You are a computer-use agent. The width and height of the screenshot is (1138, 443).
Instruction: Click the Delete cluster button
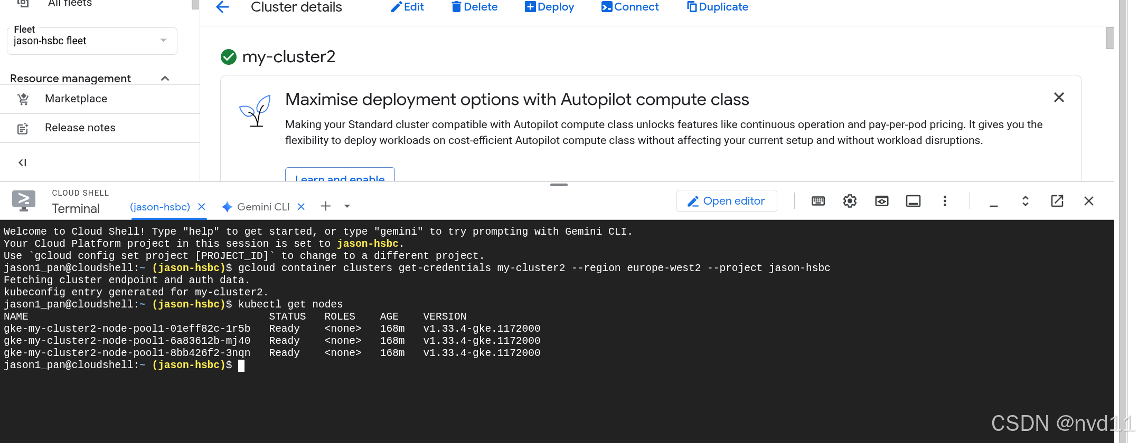pyautogui.click(x=475, y=7)
